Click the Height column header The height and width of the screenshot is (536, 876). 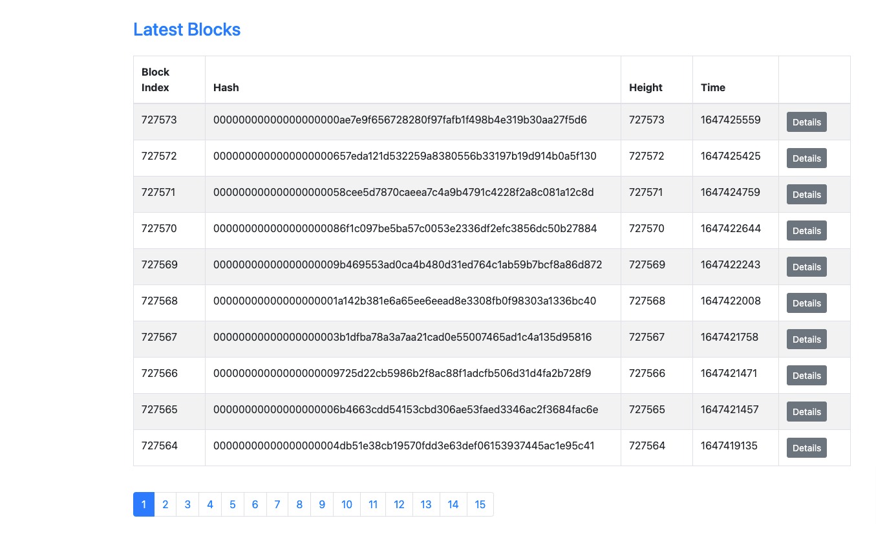(645, 87)
